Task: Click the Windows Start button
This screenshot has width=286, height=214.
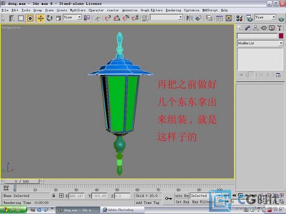Action: pyautogui.click(x=13, y=210)
